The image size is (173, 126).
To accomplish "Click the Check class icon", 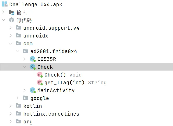I will [33, 67].
